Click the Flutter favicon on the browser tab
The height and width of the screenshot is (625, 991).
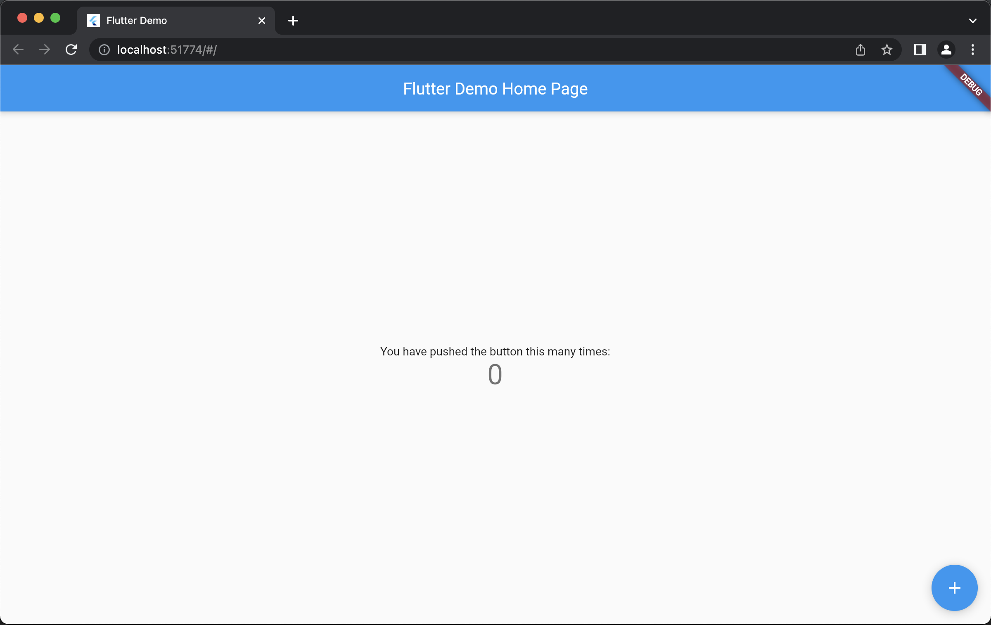point(93,20)
